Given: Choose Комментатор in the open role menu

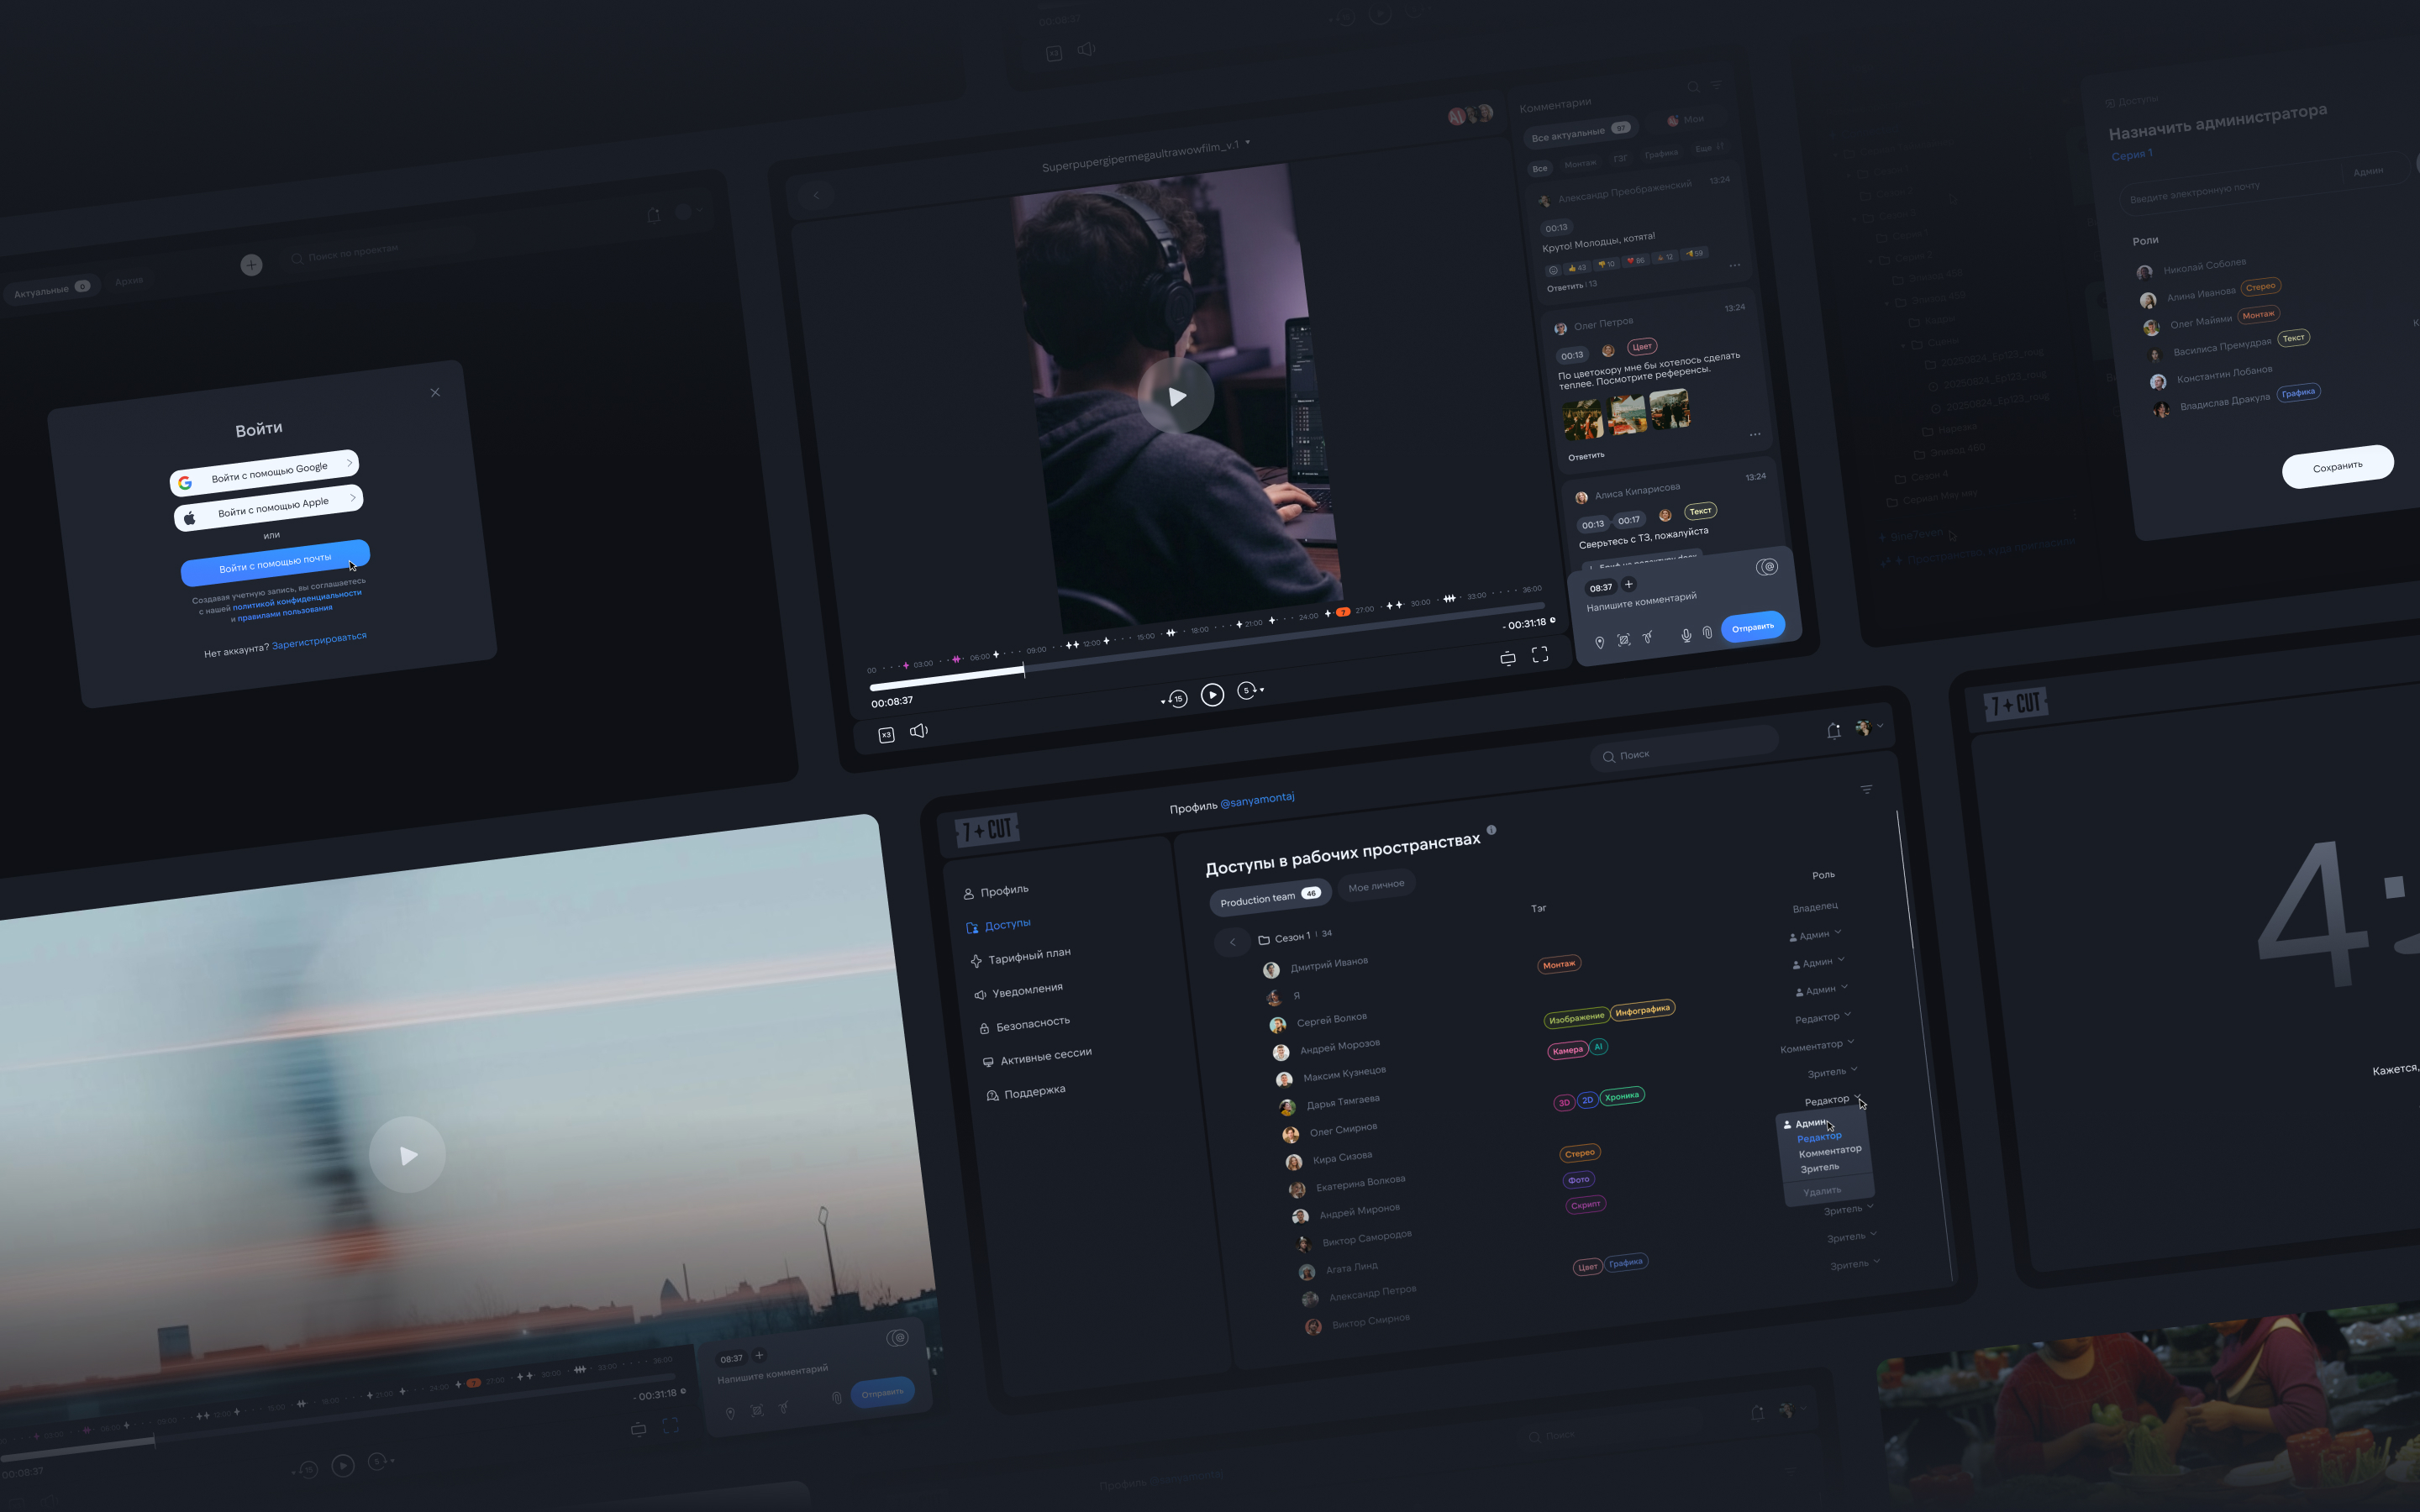Looking at the screenshot, I should 1830,1152.
